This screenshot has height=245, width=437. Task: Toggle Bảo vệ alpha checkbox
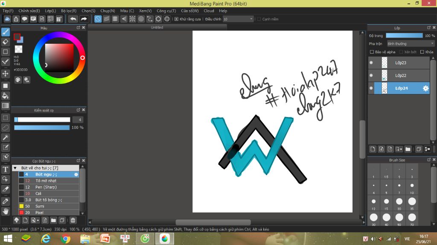(372, 52)
